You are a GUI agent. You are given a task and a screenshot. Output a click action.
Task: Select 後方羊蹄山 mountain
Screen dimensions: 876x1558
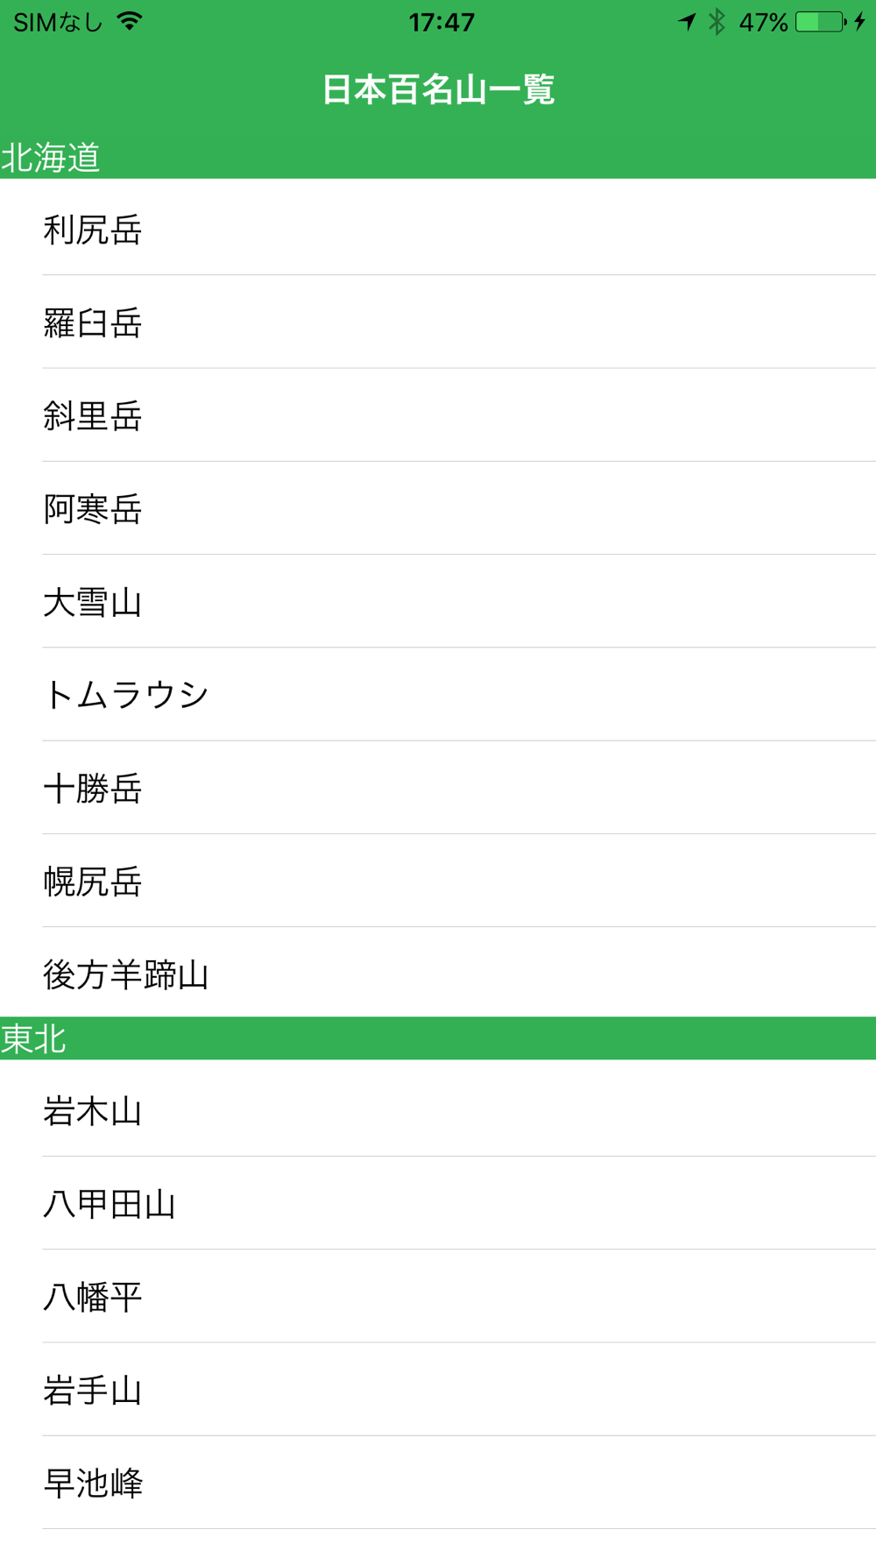[438, 974]
